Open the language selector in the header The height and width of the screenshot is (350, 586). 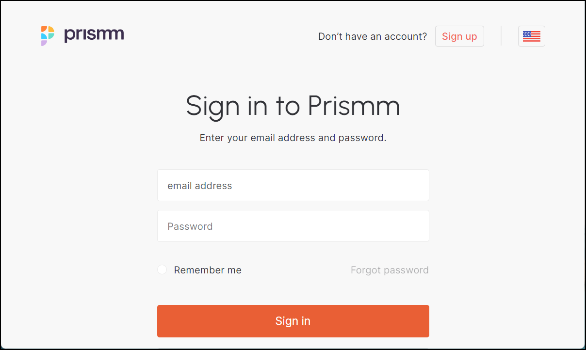pos(532,36)
